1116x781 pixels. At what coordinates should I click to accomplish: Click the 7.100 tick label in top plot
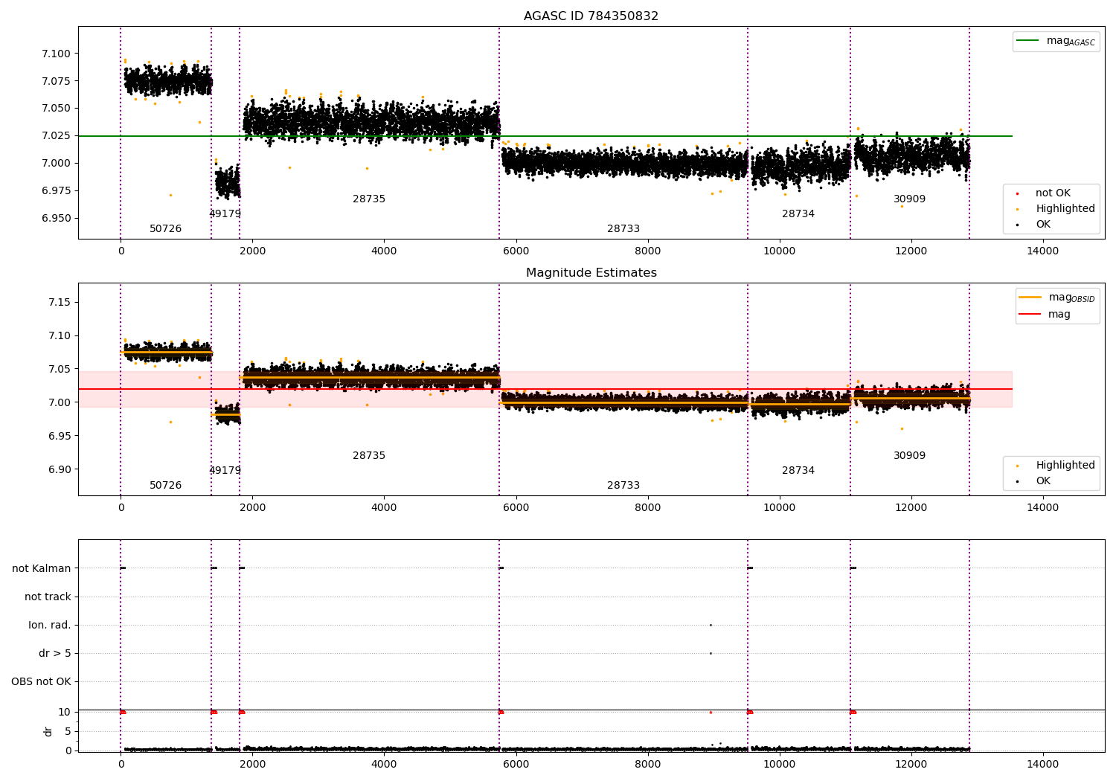[x=56, y=54]
